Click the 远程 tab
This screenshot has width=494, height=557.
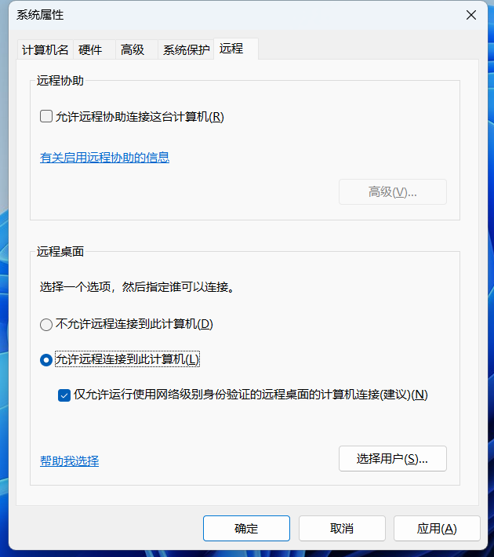pos(236,49)
